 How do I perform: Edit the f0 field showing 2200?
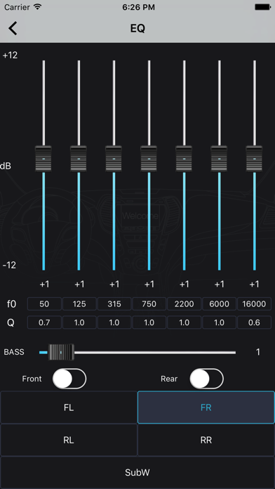tap(185, 304)
